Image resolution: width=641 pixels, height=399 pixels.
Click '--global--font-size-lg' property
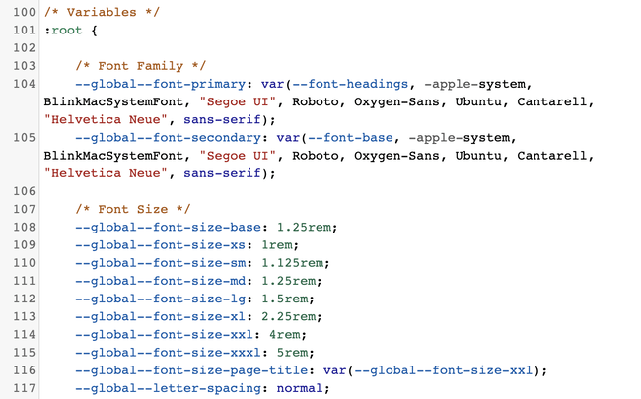[x=160, y=299]
